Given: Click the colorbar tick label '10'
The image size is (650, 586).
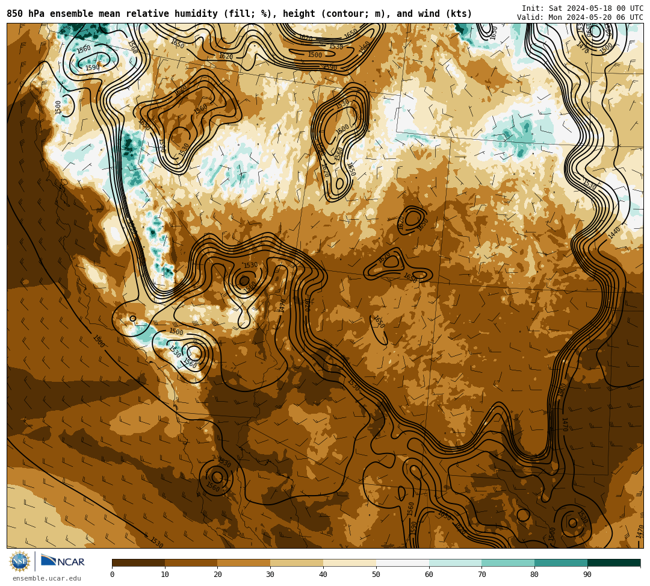Looking at the screenshot, I should coord(165,575).
